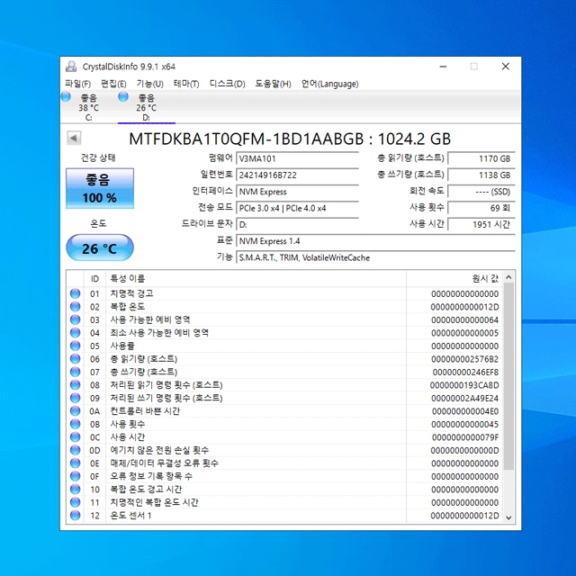Click status icon for row 01 치명적 경고
Screen dimensions: 576x576
click(76, 293)
